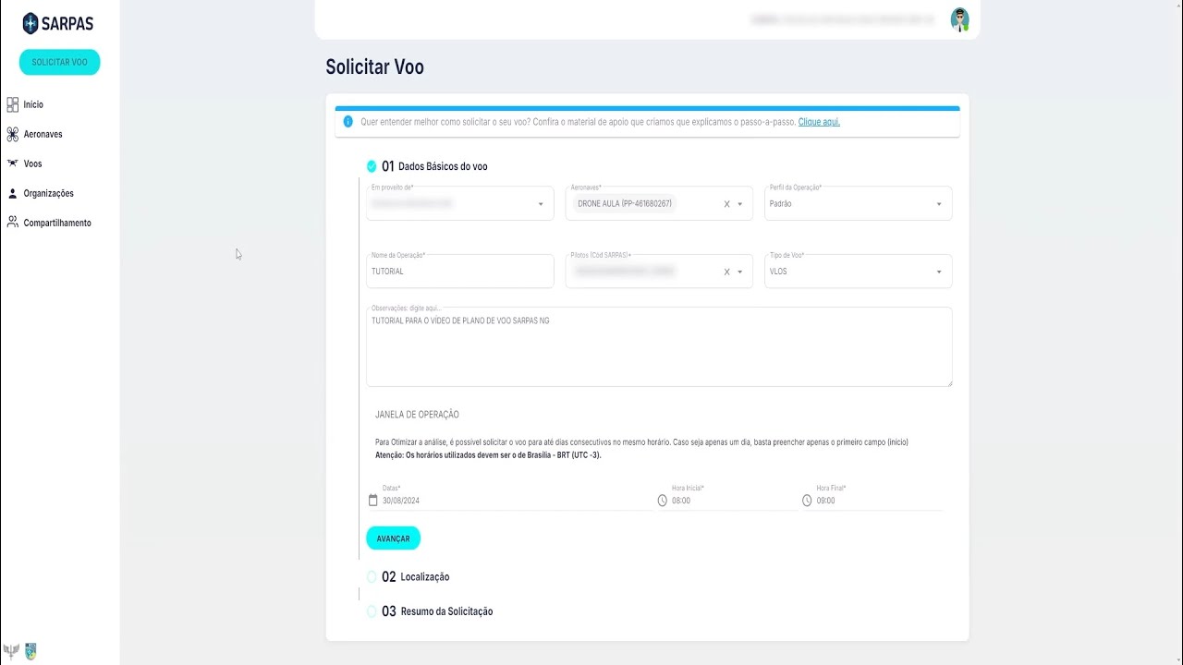Image resolution: width=1183 pixels, height=665 pixels.
Task: Clear the DRONE AULA aircraft selection
Action: tap(726, 204)
